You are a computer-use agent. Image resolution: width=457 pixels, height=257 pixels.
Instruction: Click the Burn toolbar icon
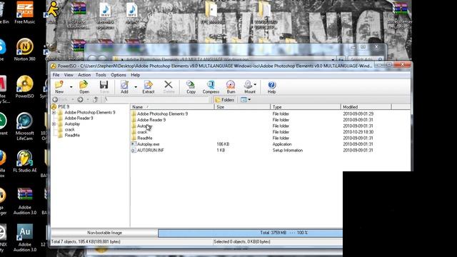[x=231, y=87]
